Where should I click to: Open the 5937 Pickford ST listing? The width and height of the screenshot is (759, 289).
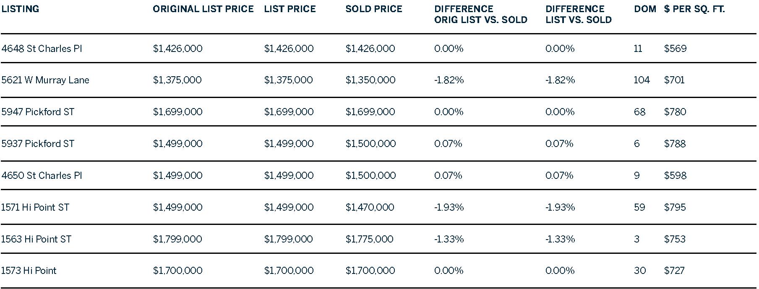(38, 144)
